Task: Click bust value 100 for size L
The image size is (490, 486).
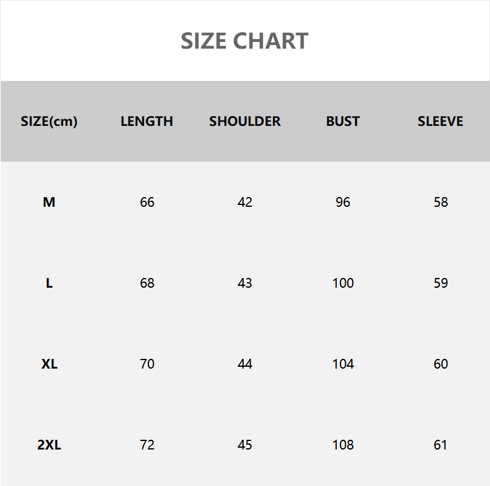Action: pos(343,283)
